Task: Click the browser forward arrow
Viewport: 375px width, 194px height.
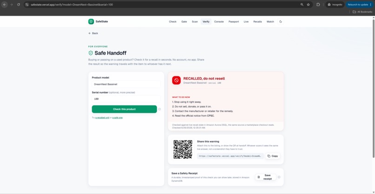Action: (x=11, y=5)
